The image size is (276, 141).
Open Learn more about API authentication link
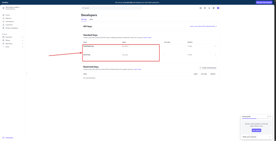(203, 26)
